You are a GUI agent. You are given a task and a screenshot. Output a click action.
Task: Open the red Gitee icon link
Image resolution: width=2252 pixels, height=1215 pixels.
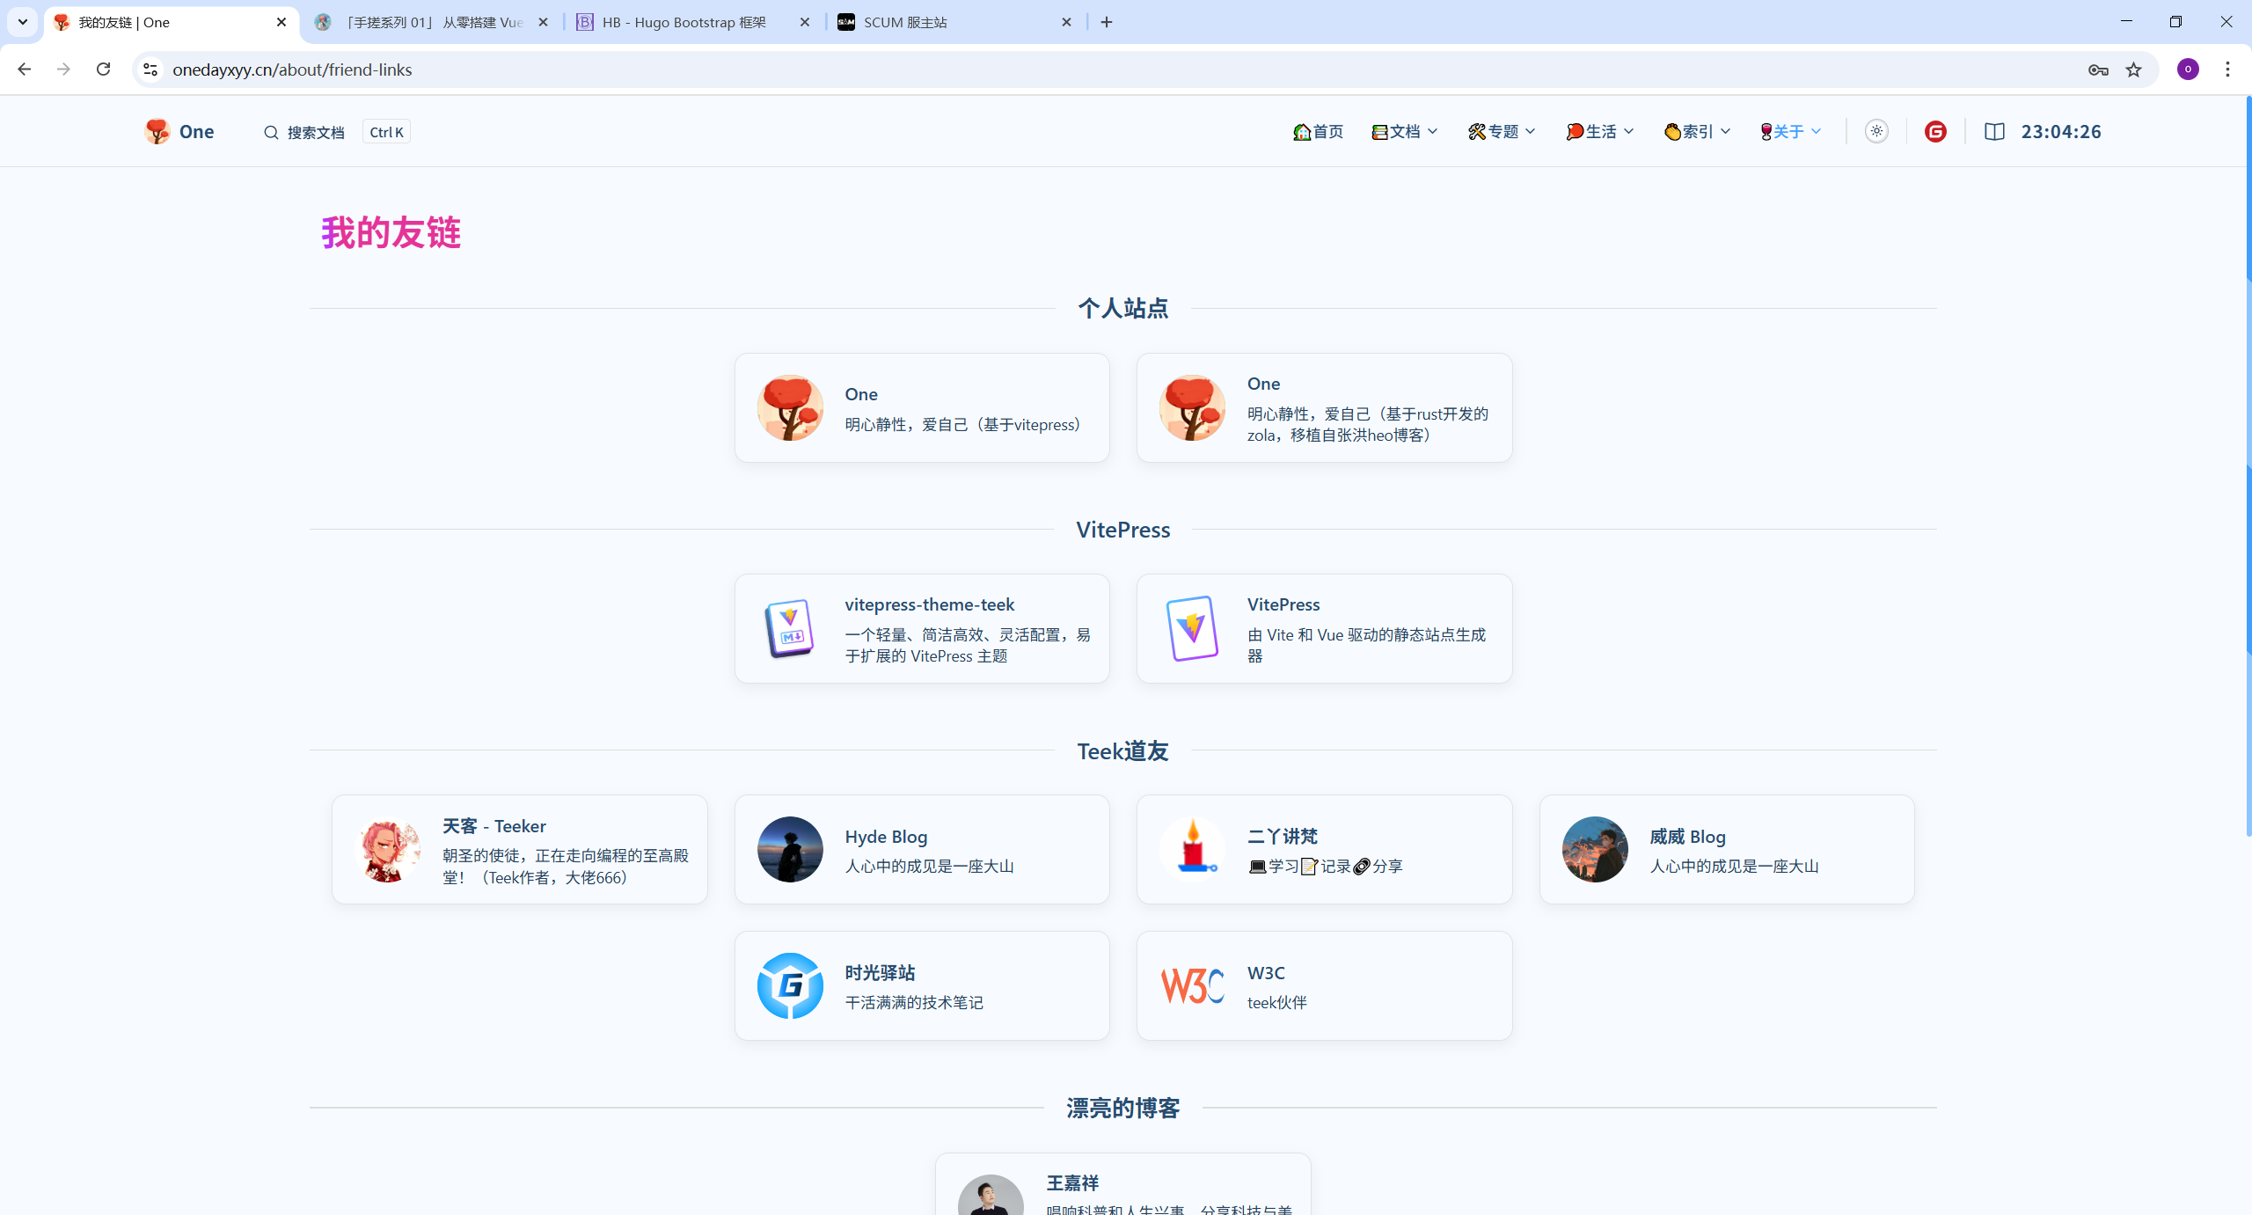pyautogui.click(x=1935, y=131)
